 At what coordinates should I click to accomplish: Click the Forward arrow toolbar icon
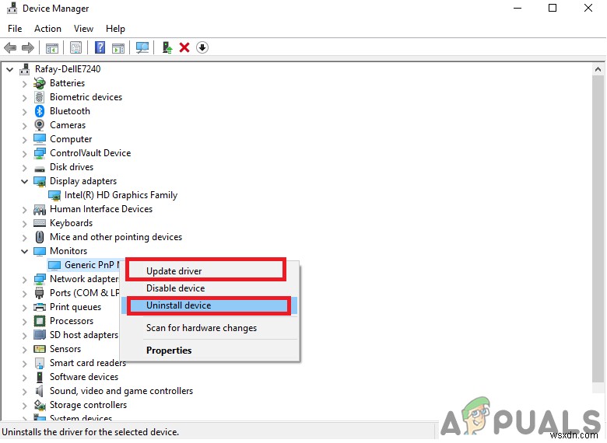pos(28,48)
